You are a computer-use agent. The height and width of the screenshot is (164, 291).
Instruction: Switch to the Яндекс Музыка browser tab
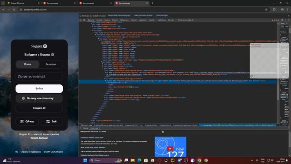[24, 3]
